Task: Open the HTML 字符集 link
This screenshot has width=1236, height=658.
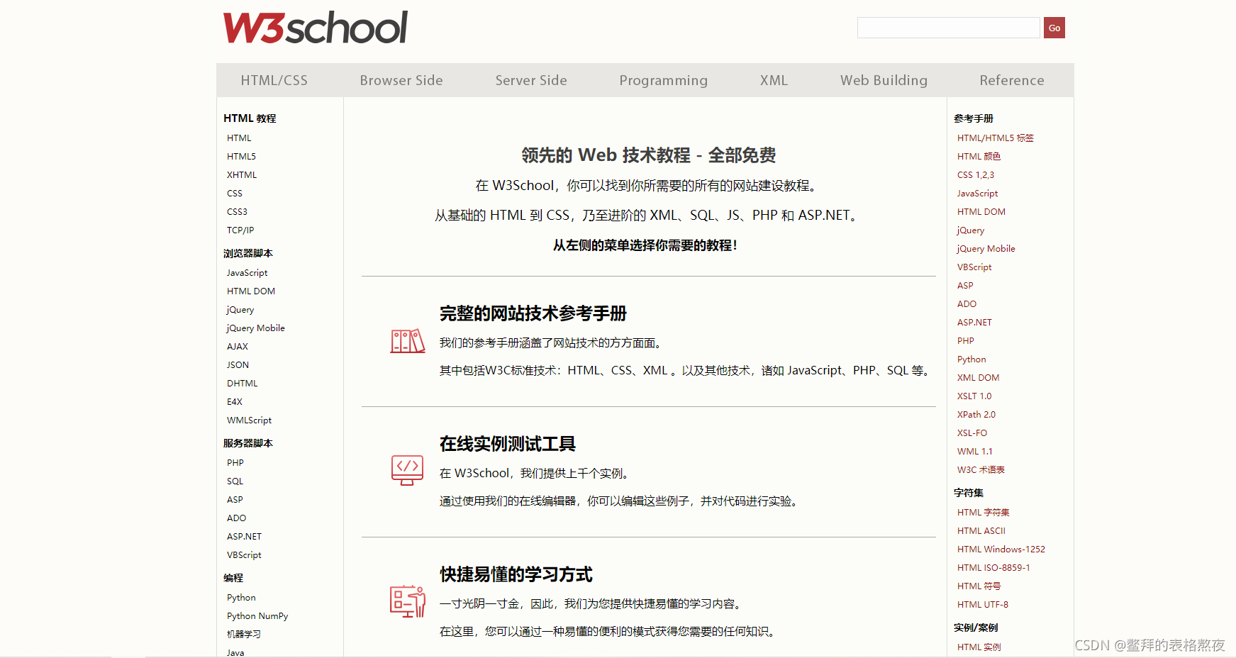Action: click(x=983, y=513)
